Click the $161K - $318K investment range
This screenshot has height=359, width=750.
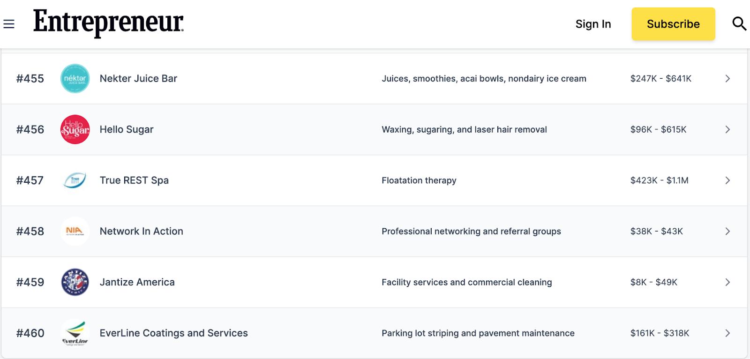point(660,333)
